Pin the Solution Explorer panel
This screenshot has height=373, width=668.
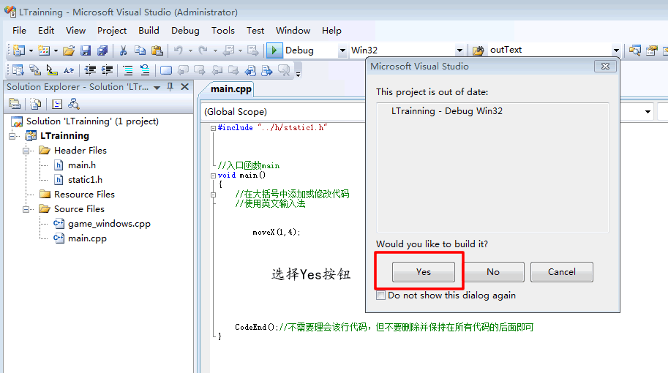point(170,87)
